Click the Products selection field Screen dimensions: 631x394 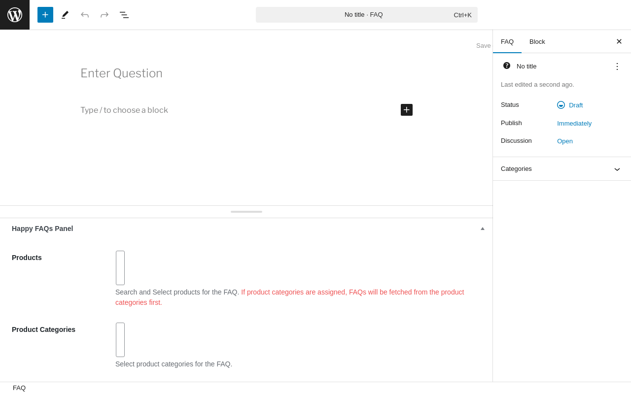[120, 268]
